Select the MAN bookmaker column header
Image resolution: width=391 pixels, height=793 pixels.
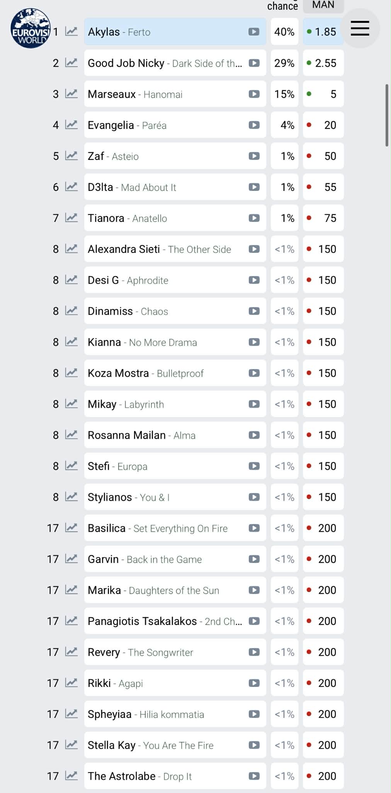click(323, 5)
